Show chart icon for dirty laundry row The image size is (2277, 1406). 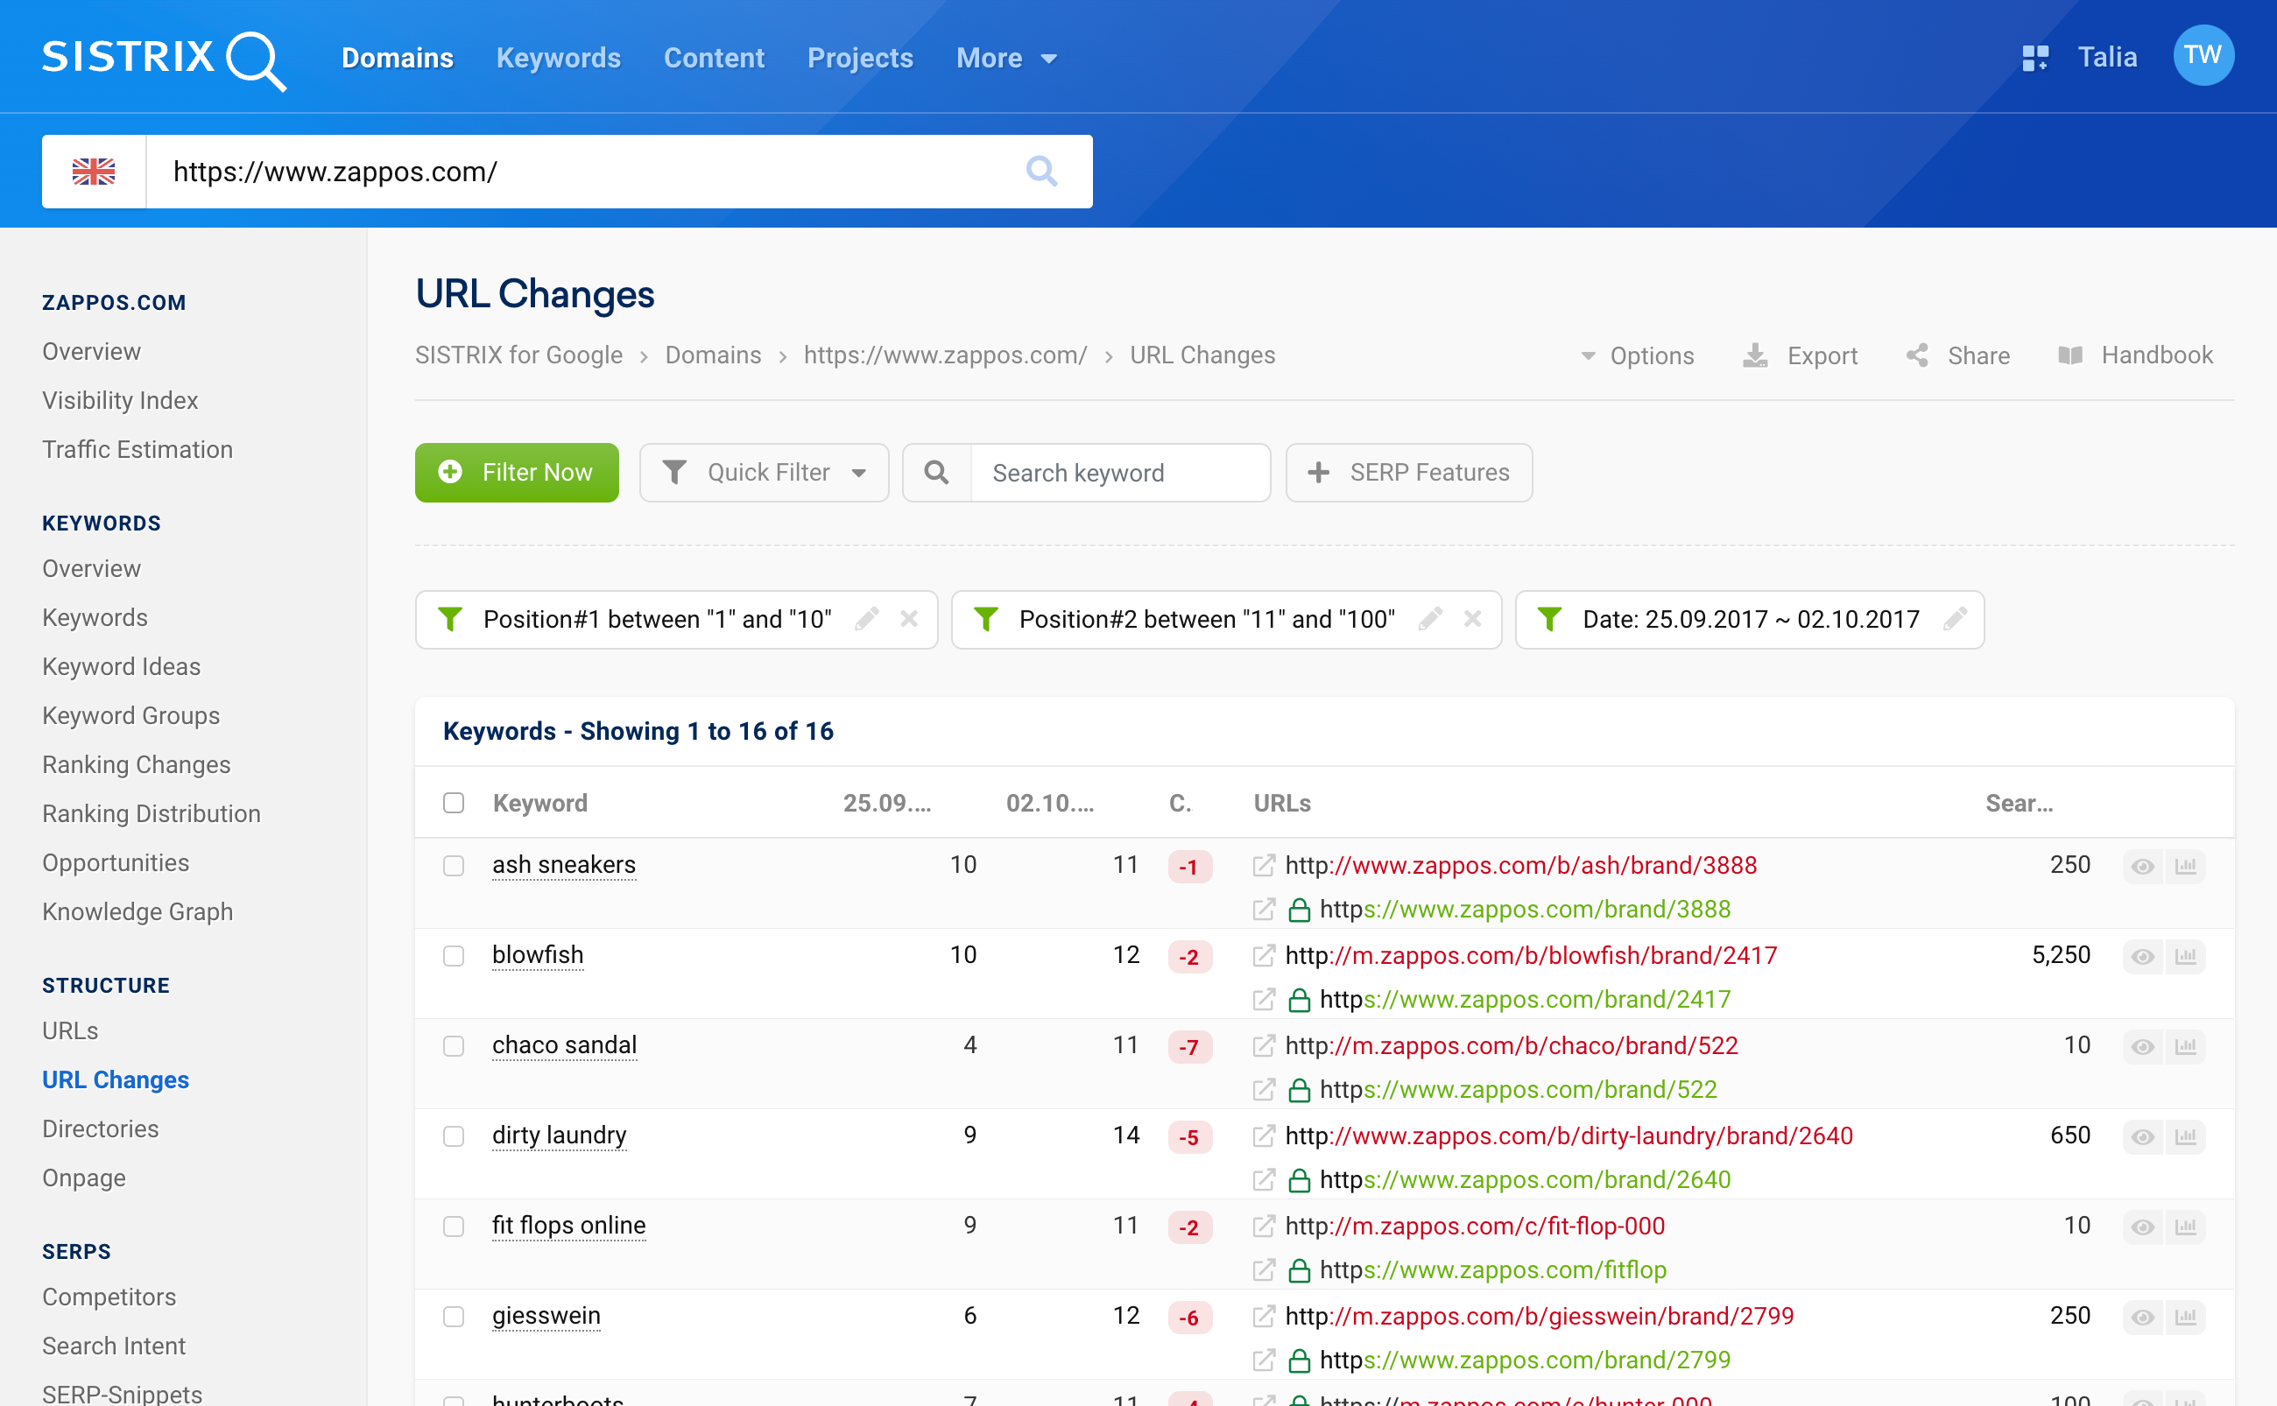coord(2186,1137)
